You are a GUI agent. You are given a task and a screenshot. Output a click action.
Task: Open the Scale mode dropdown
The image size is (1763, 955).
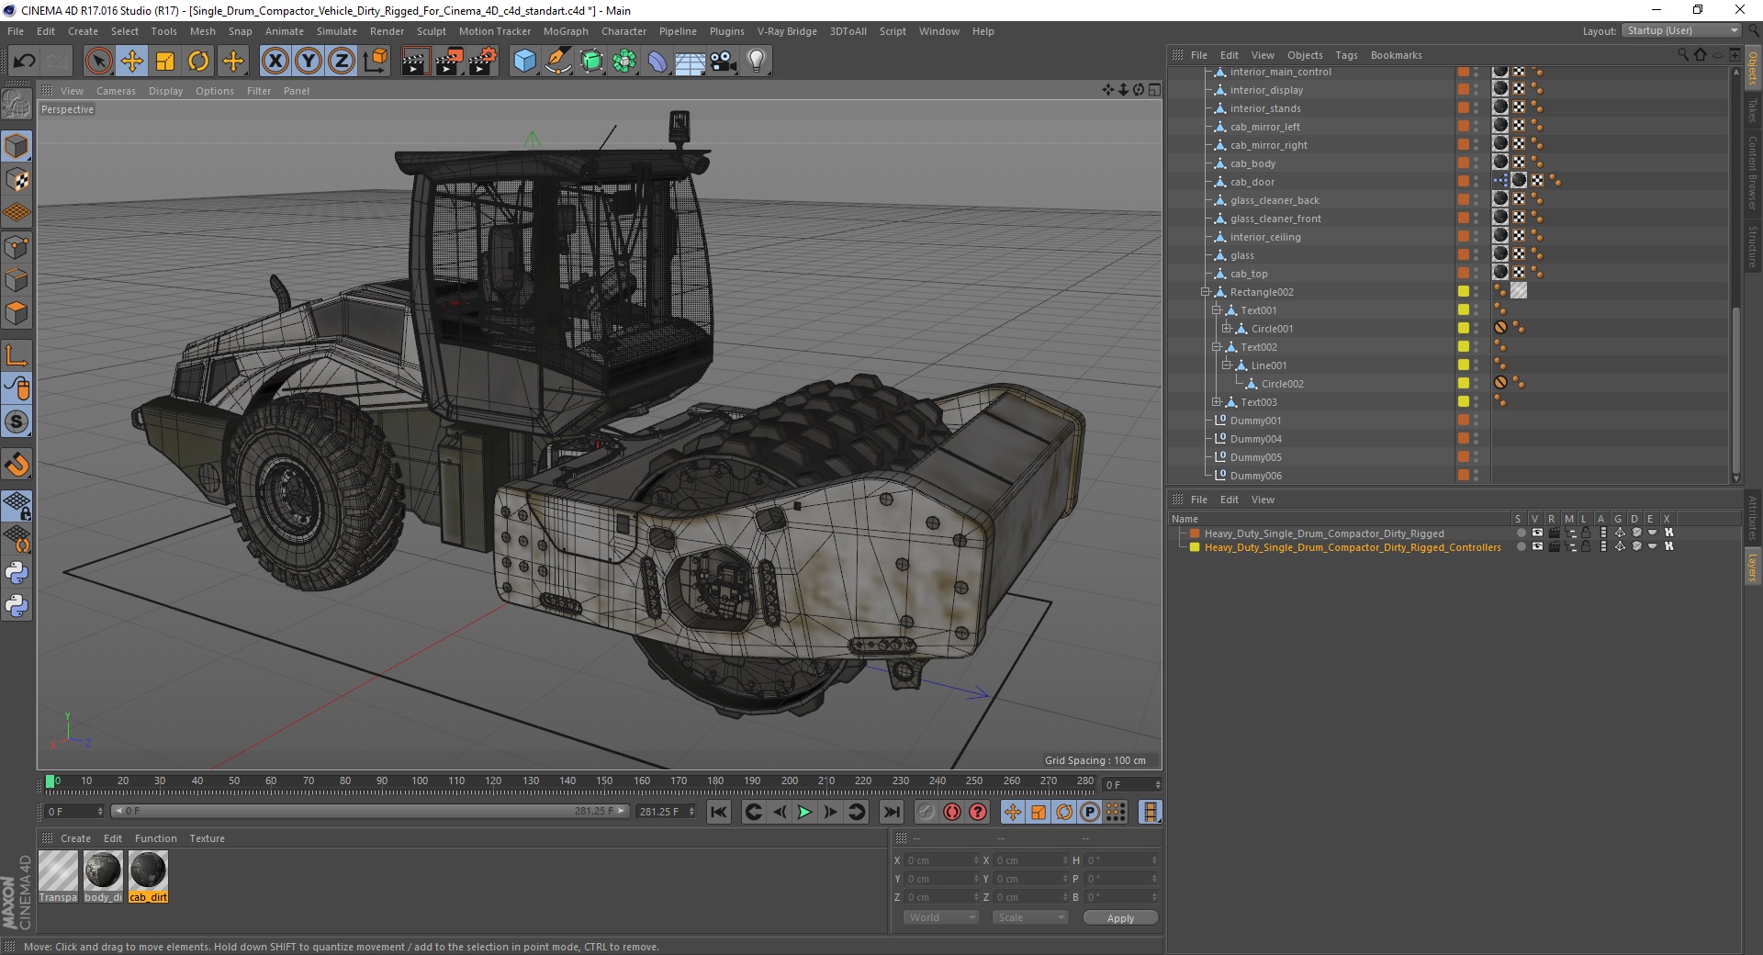point(1029,917)
